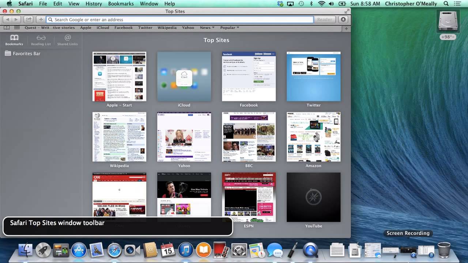Expand the Popular favorites dropdown
The width and height of the screenshot is (468, 263).
230,28
